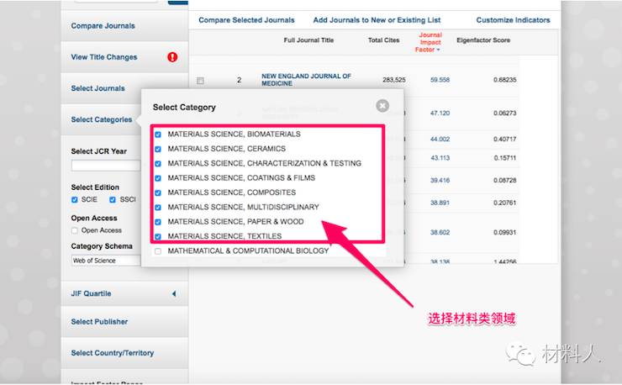Click impact factor value 39.416
This screenshot has width=622, height=385.
point(440,180)
